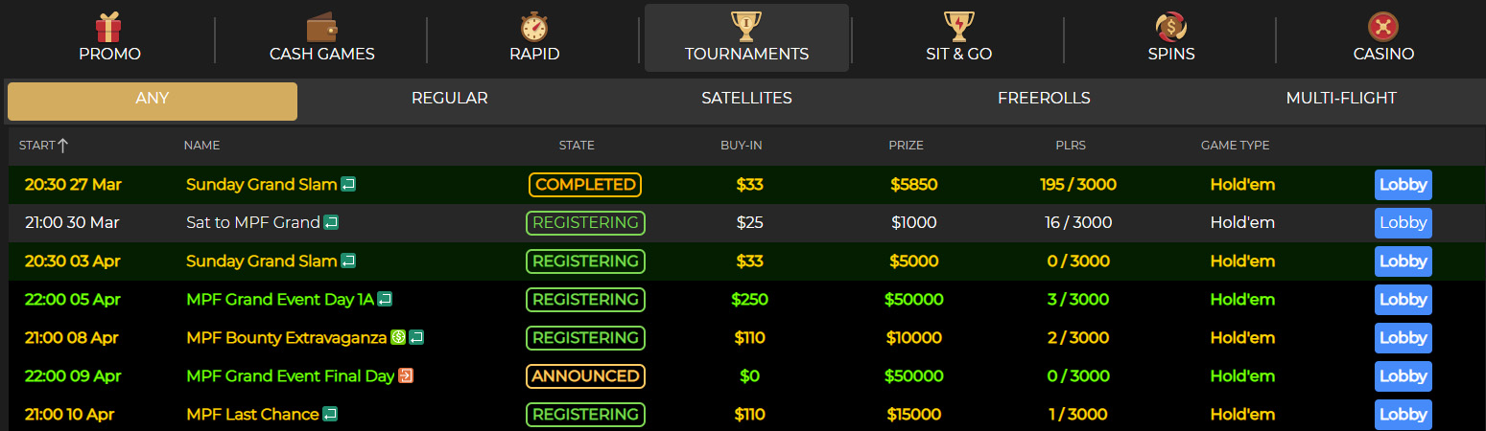
Task: Click the Cash Games wallet icon
Action: coord(321,26)
